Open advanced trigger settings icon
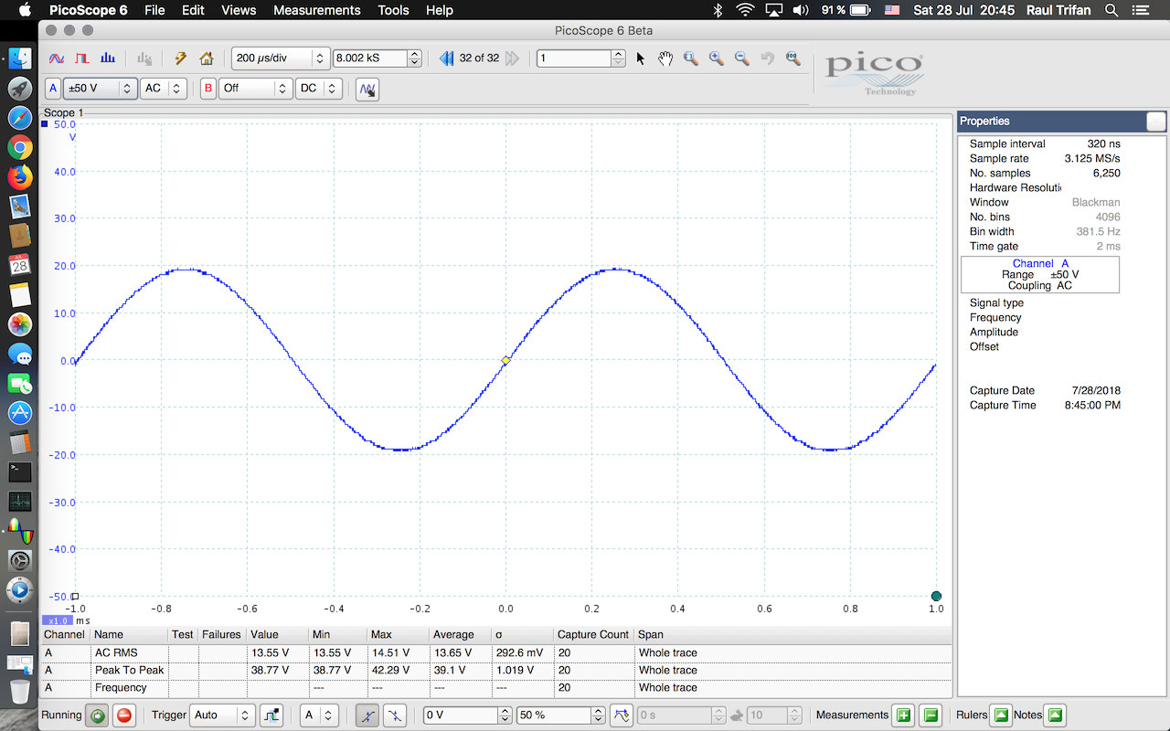The height and width of the screenshot is (731, 1170). 271,715
